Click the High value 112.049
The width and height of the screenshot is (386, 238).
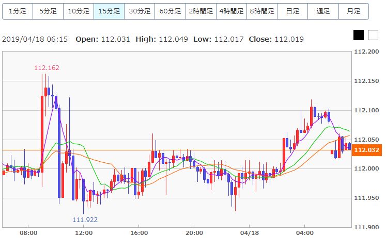(173, 39)
